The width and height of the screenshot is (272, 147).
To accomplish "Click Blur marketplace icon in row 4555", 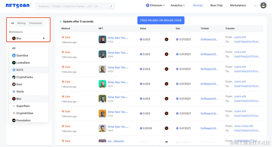I will click(166, 69).
